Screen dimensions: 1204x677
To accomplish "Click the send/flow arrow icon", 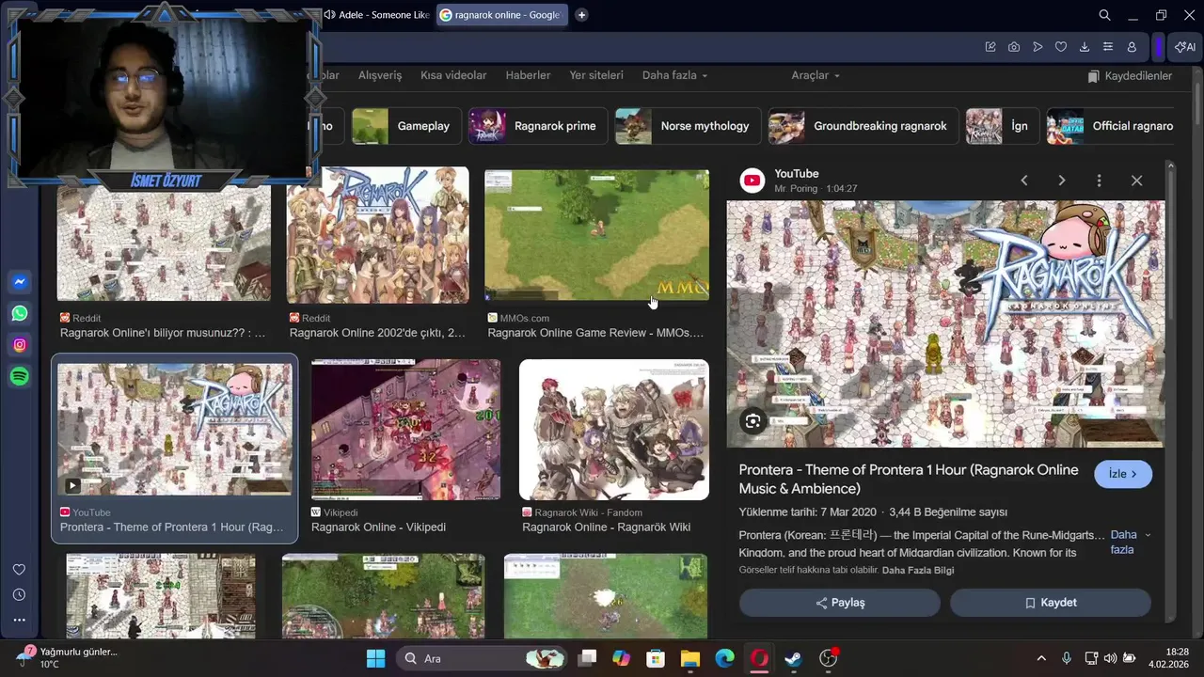I will 1038,47.
